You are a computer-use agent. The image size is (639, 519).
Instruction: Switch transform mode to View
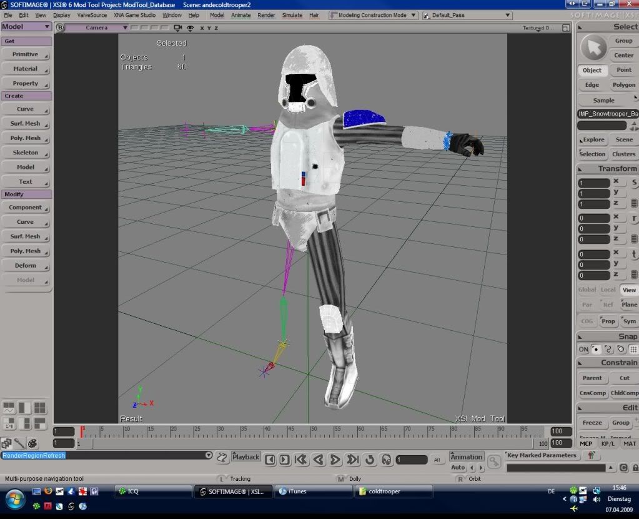[x=629, y=290]
